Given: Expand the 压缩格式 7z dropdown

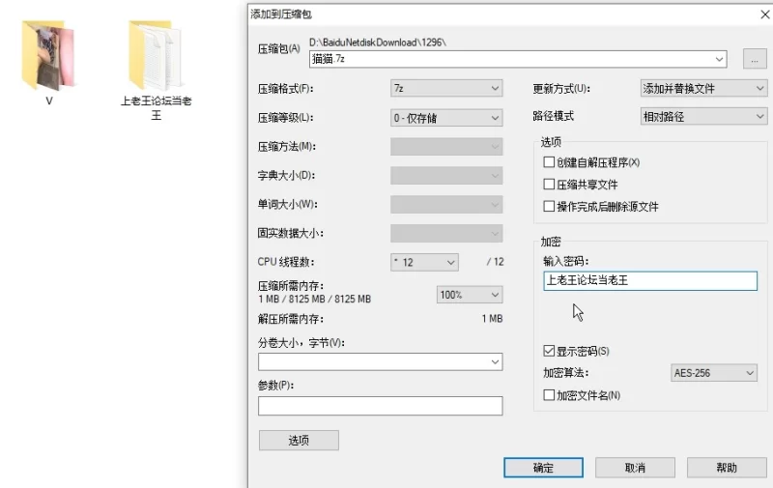Looking at the screenshot, I should click(446, 88).
